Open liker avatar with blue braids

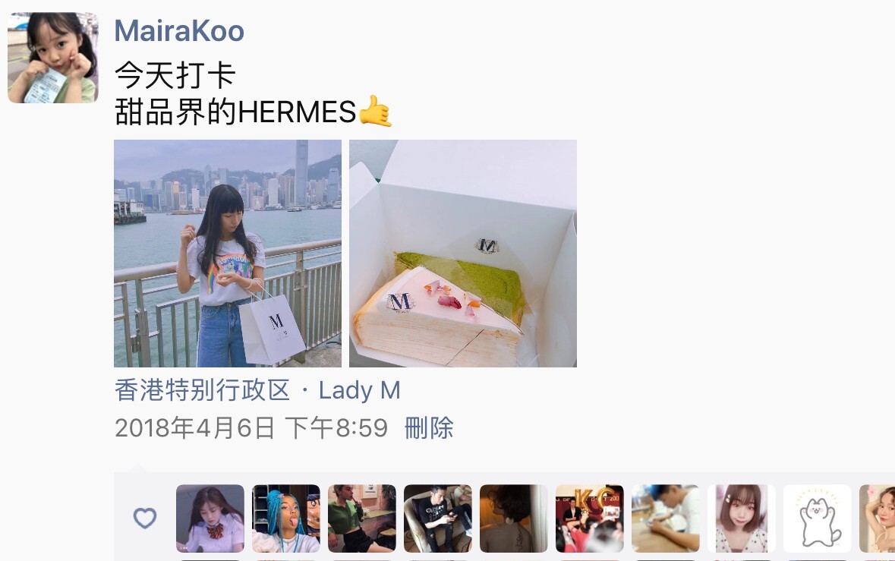click(x=286, y=518)
